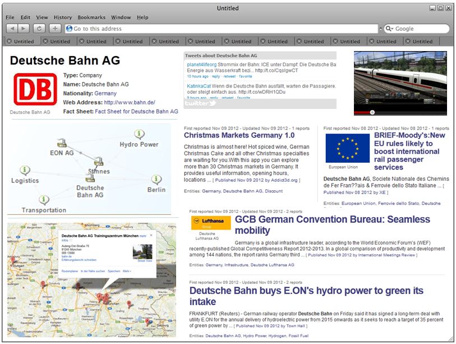Open the File menu

[x=10, y=17]
